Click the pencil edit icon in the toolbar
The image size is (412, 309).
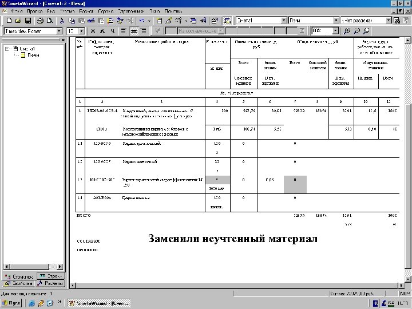click(168, 21)
